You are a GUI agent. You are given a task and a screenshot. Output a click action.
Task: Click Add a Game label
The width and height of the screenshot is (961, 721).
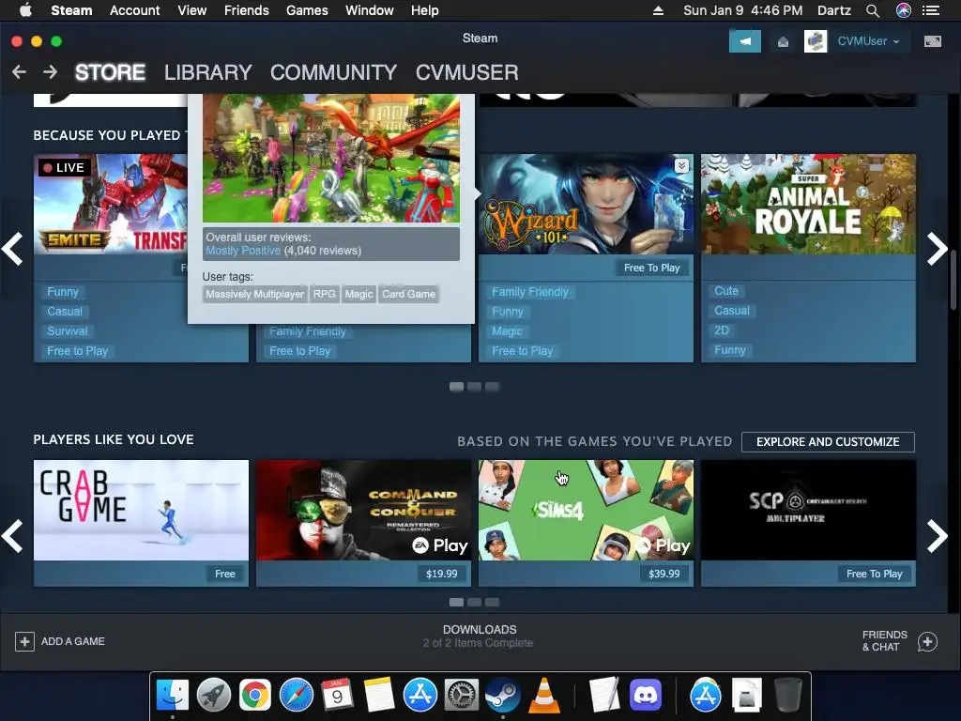[73, 641]
